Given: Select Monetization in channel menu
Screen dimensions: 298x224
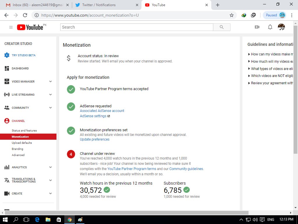Looking at the screenshot, I should point(28,136).
